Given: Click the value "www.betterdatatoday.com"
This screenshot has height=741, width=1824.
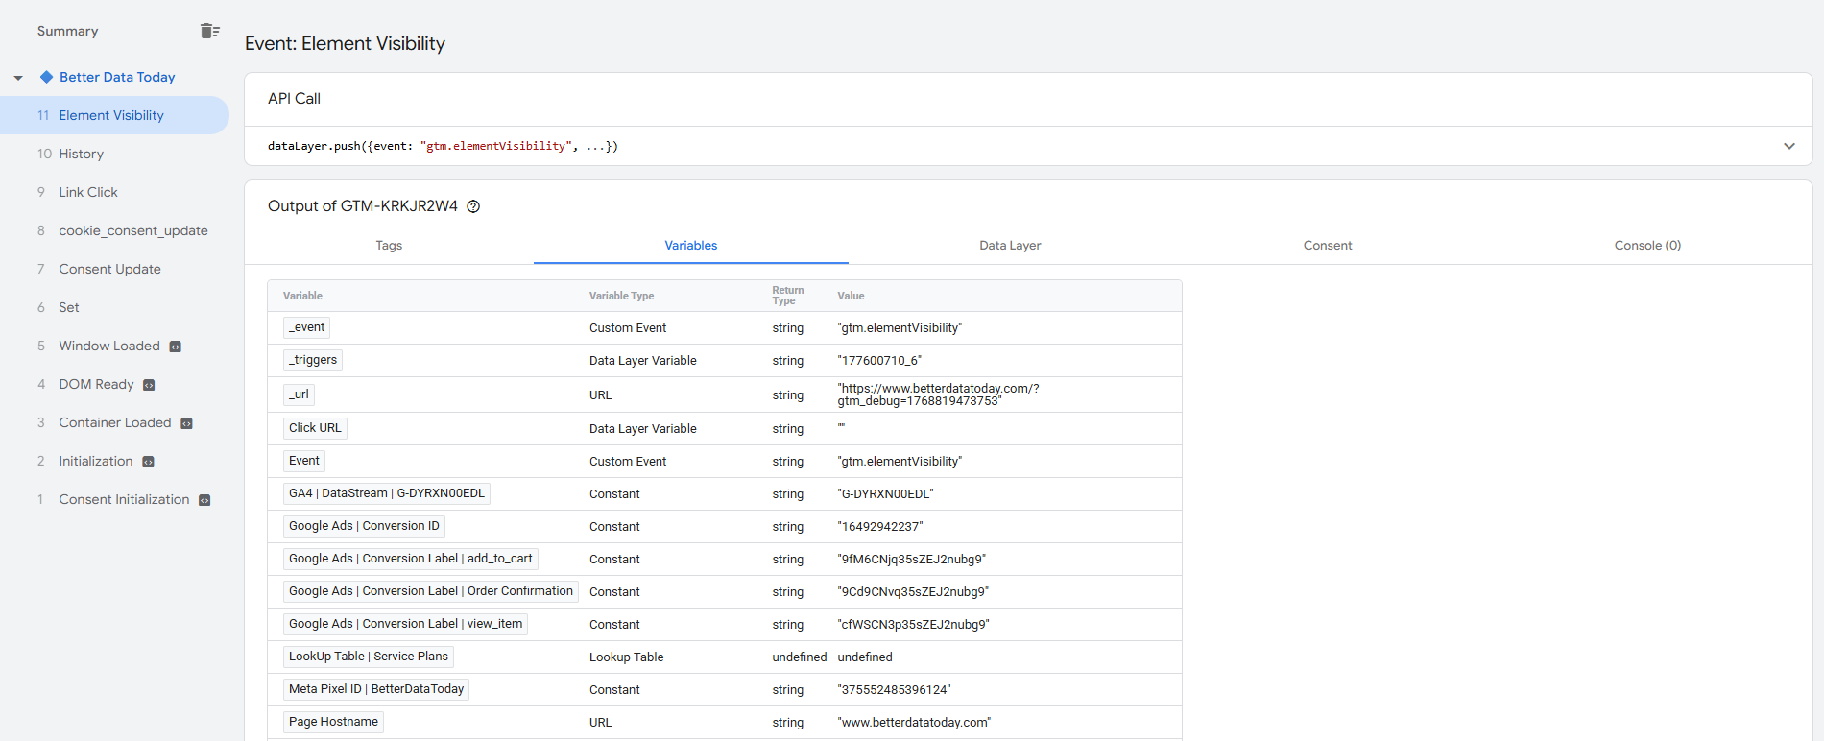Looking at the screenshot, I should coord(914,723).
